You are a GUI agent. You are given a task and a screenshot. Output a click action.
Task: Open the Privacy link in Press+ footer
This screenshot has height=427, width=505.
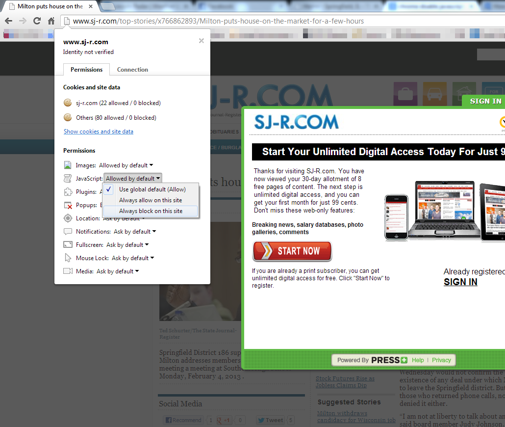tap(441, 360)
